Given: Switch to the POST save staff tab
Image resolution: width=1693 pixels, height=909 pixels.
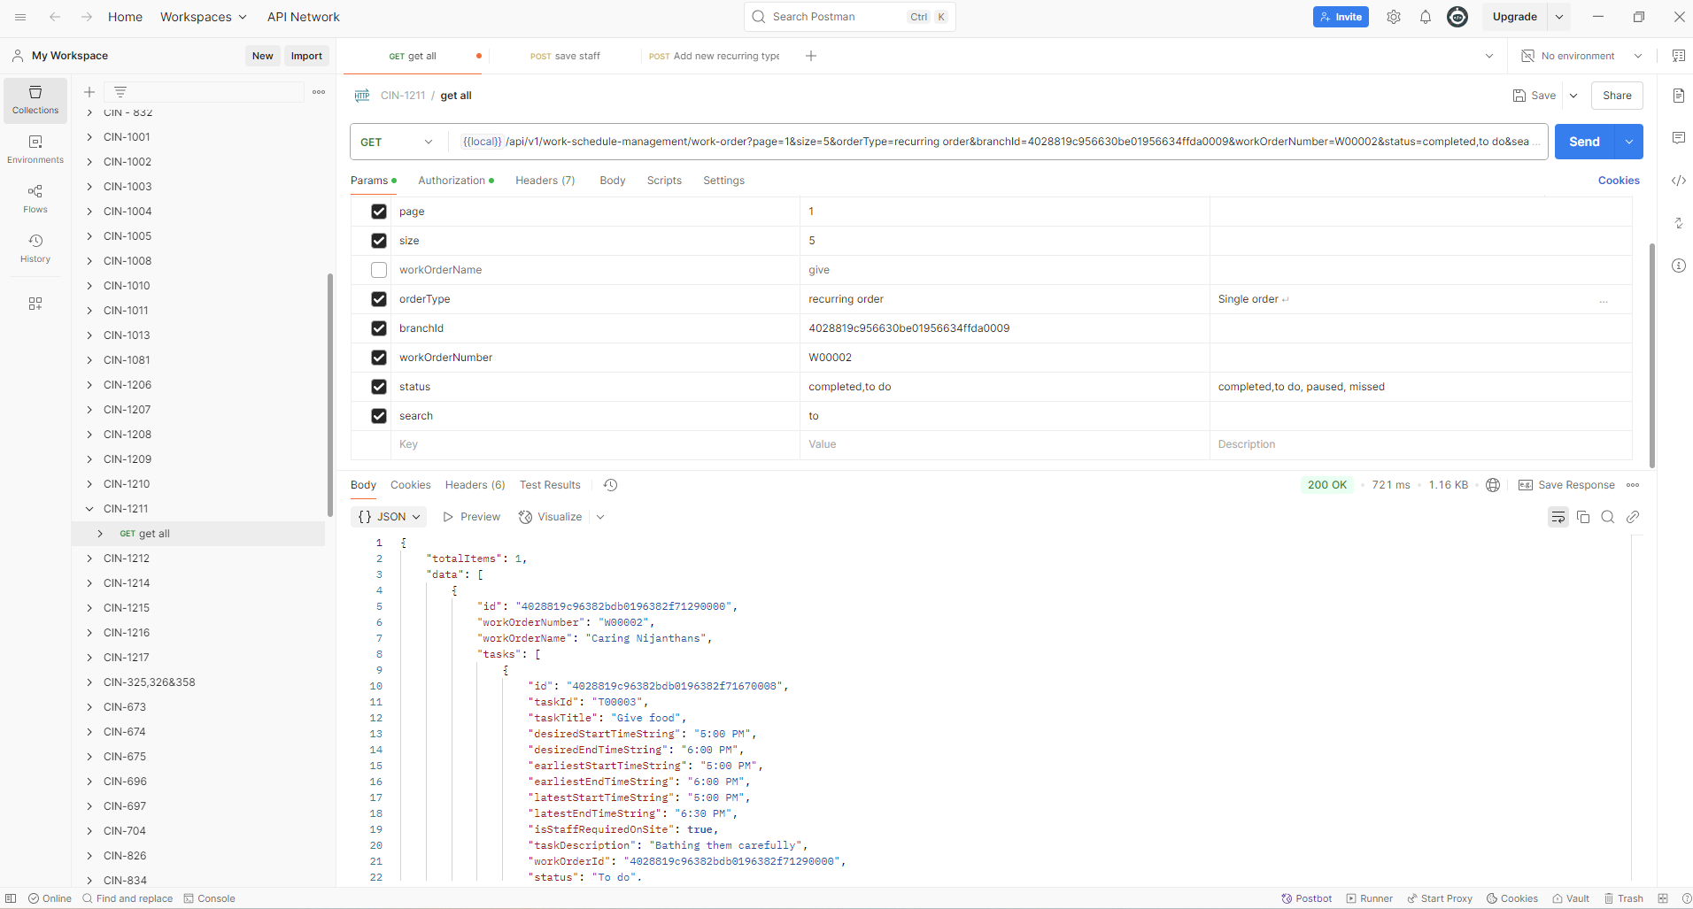Looking at the screenshot, I should 565,56.
